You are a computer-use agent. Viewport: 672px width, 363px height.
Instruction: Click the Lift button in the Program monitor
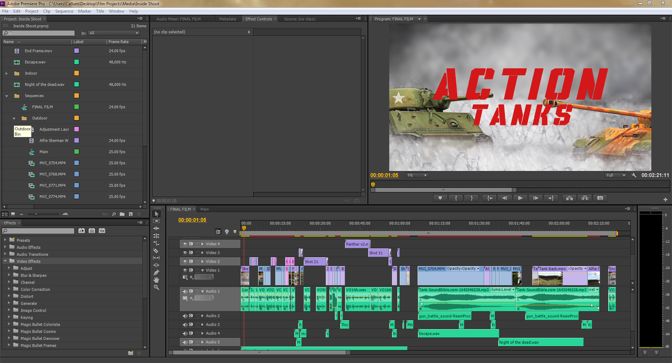(569, 198)
